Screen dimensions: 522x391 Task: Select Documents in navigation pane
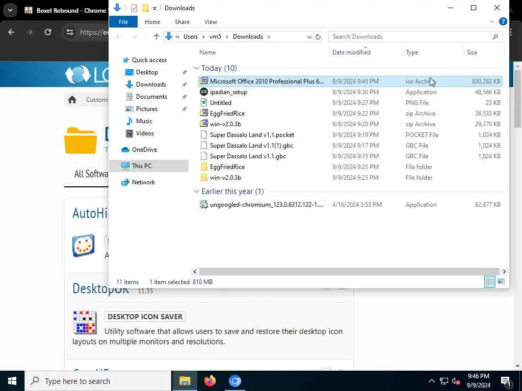[151, 96]
